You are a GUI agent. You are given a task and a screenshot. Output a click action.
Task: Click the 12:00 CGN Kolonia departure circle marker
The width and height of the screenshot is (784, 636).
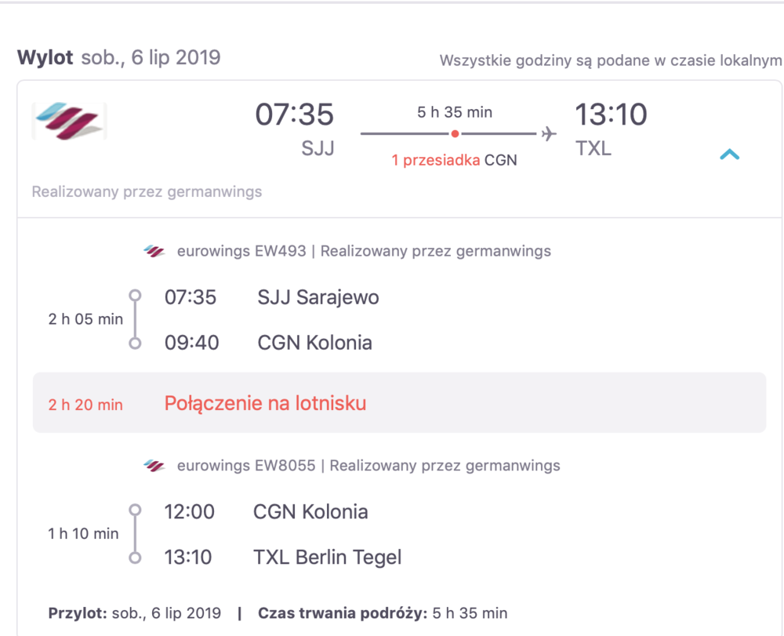pos(135,510)
